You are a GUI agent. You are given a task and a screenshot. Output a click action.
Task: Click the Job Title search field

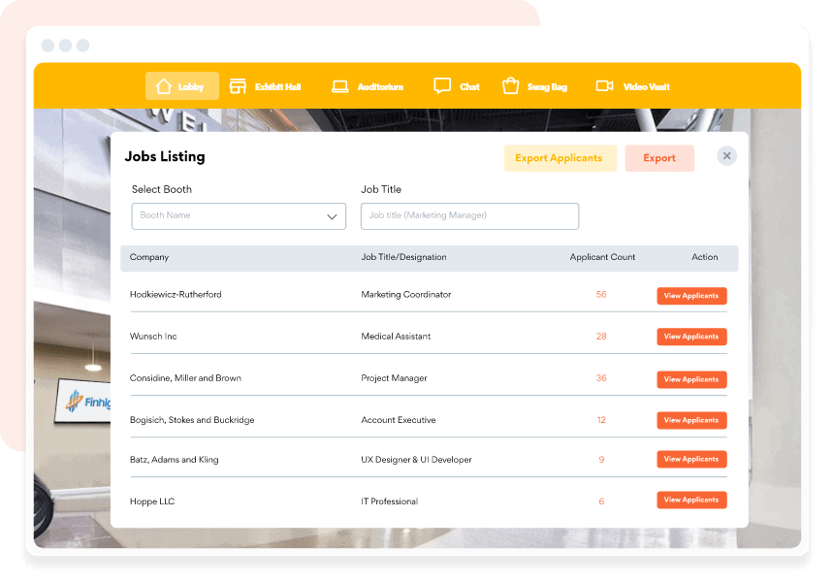pyautogui.click(x=469, y=215)
